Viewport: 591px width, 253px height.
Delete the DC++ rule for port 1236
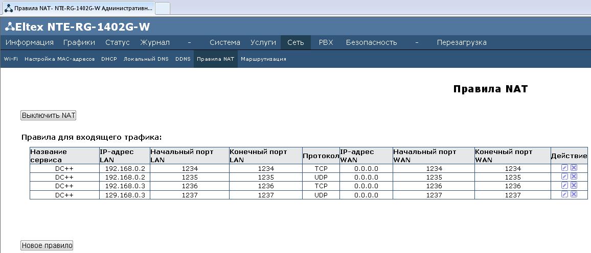[574, 186]
